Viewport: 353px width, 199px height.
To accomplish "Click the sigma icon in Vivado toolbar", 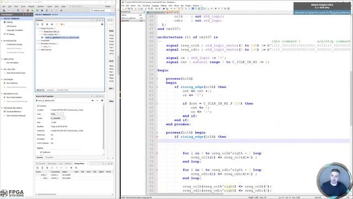I will coord(46,11).
